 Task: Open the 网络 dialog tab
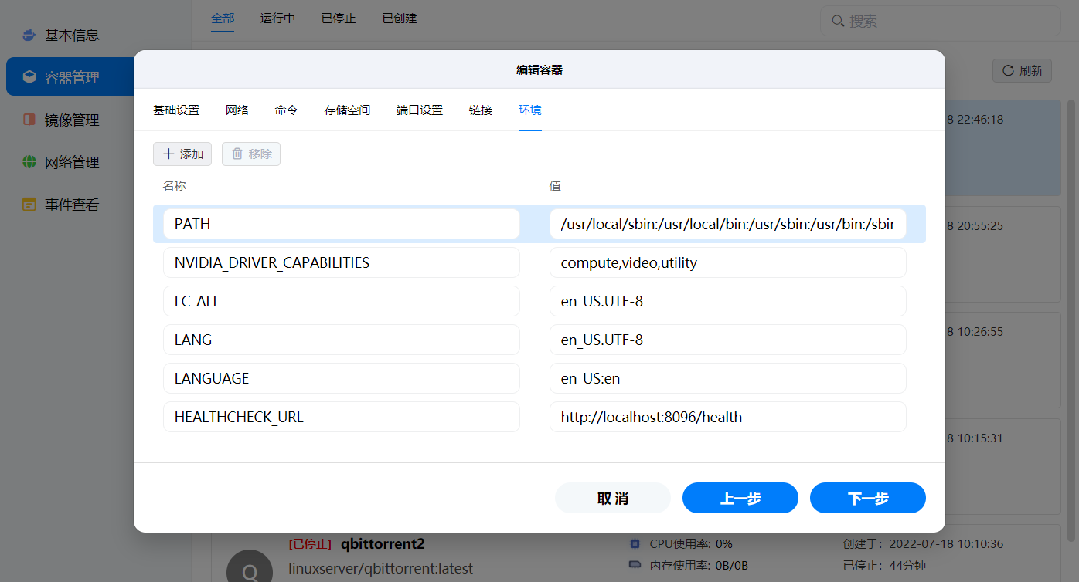tap(237, 110)
